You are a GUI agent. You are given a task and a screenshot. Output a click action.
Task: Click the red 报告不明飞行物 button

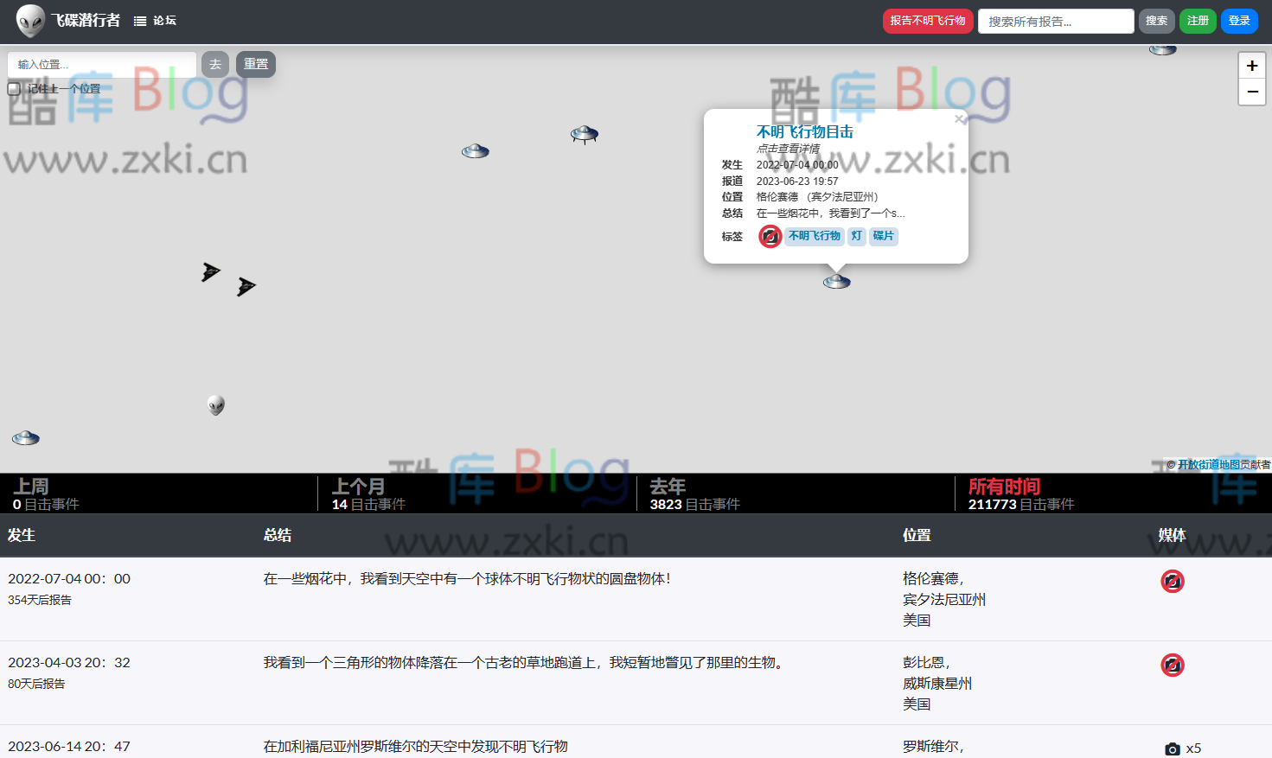(x=928, y=20)
